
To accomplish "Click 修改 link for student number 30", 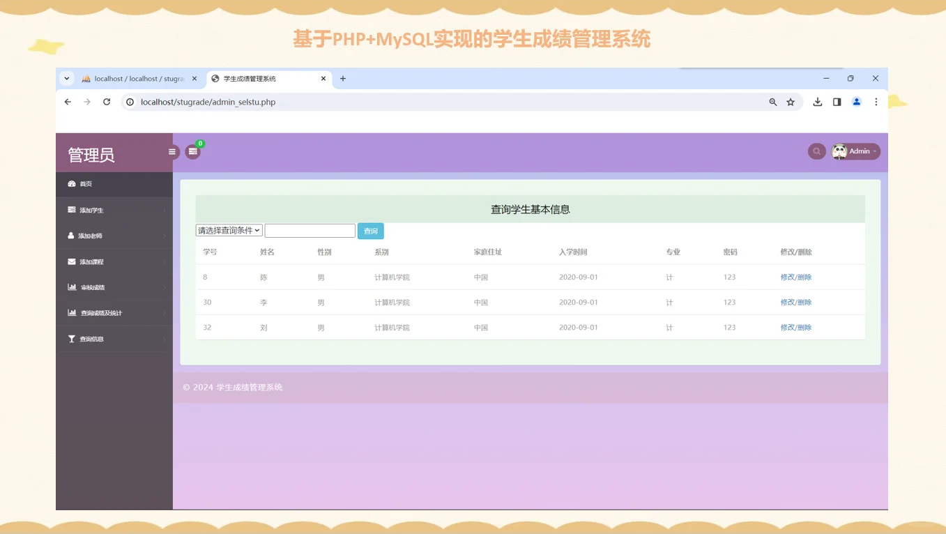I will pyautogui.click(x=787, y=302).
